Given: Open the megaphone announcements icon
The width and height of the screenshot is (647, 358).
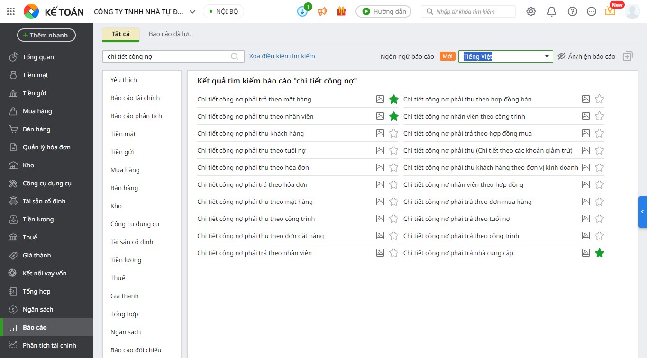Looking at the screenshot, I should click(x=322, y=11).
